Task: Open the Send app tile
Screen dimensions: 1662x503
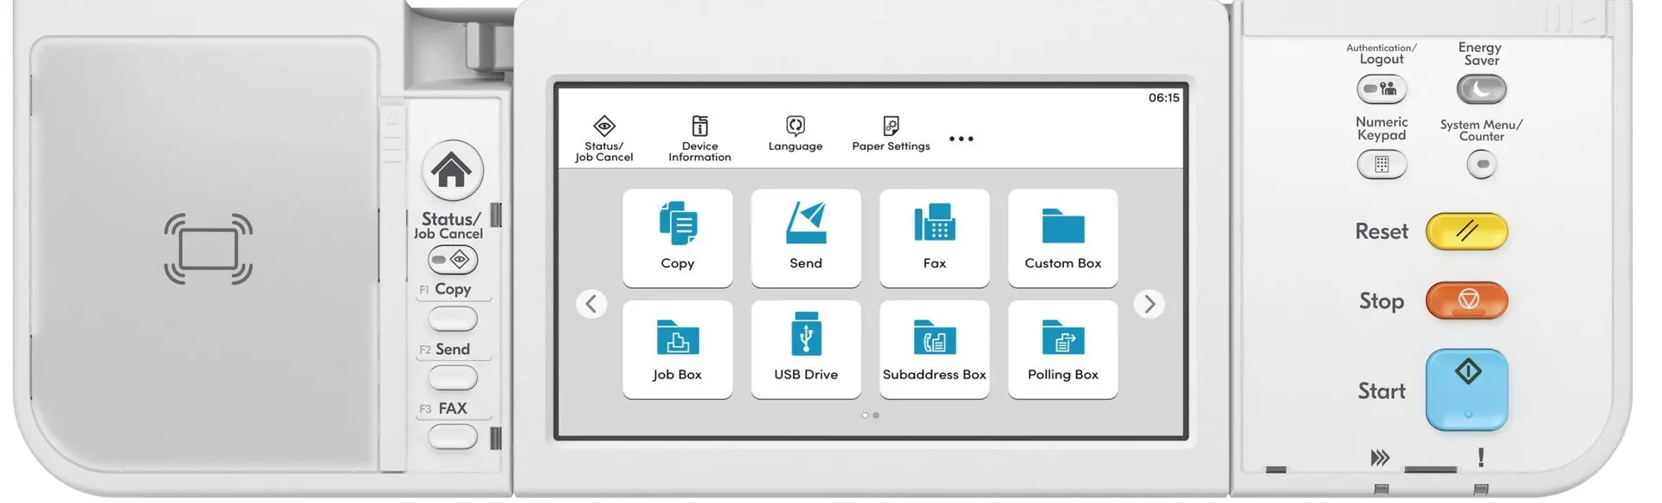Action: point(806,238)
